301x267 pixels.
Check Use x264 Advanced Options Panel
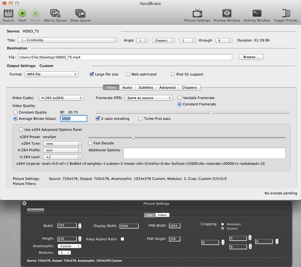click(x=21, y=130)
